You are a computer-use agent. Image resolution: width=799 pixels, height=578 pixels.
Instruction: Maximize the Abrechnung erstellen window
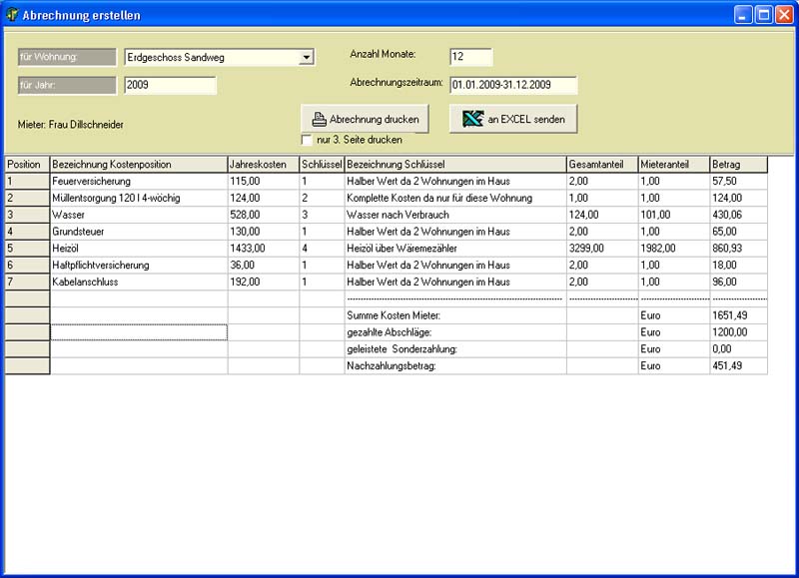[x=764, y=15]
